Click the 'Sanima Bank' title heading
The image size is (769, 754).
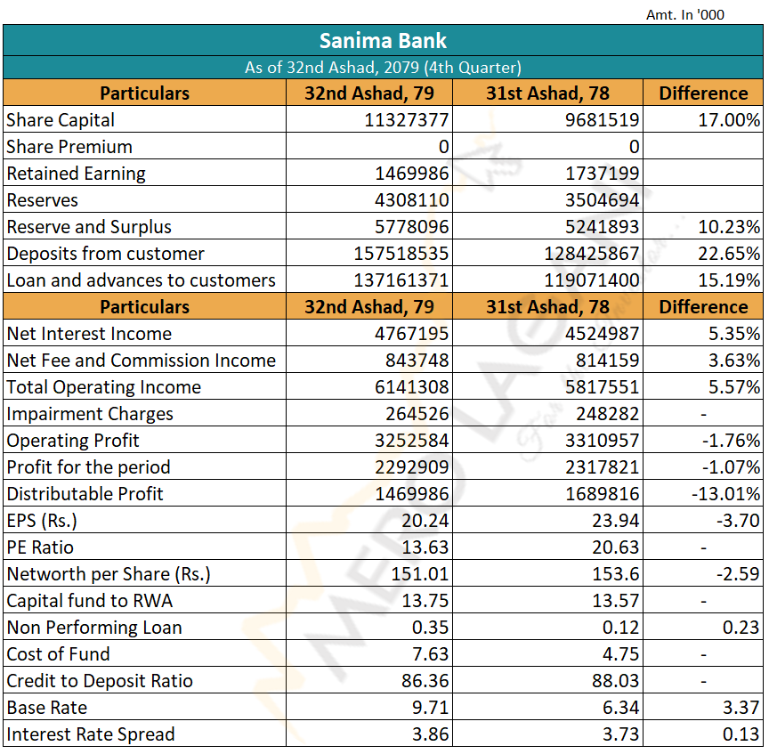coord(383,41)
